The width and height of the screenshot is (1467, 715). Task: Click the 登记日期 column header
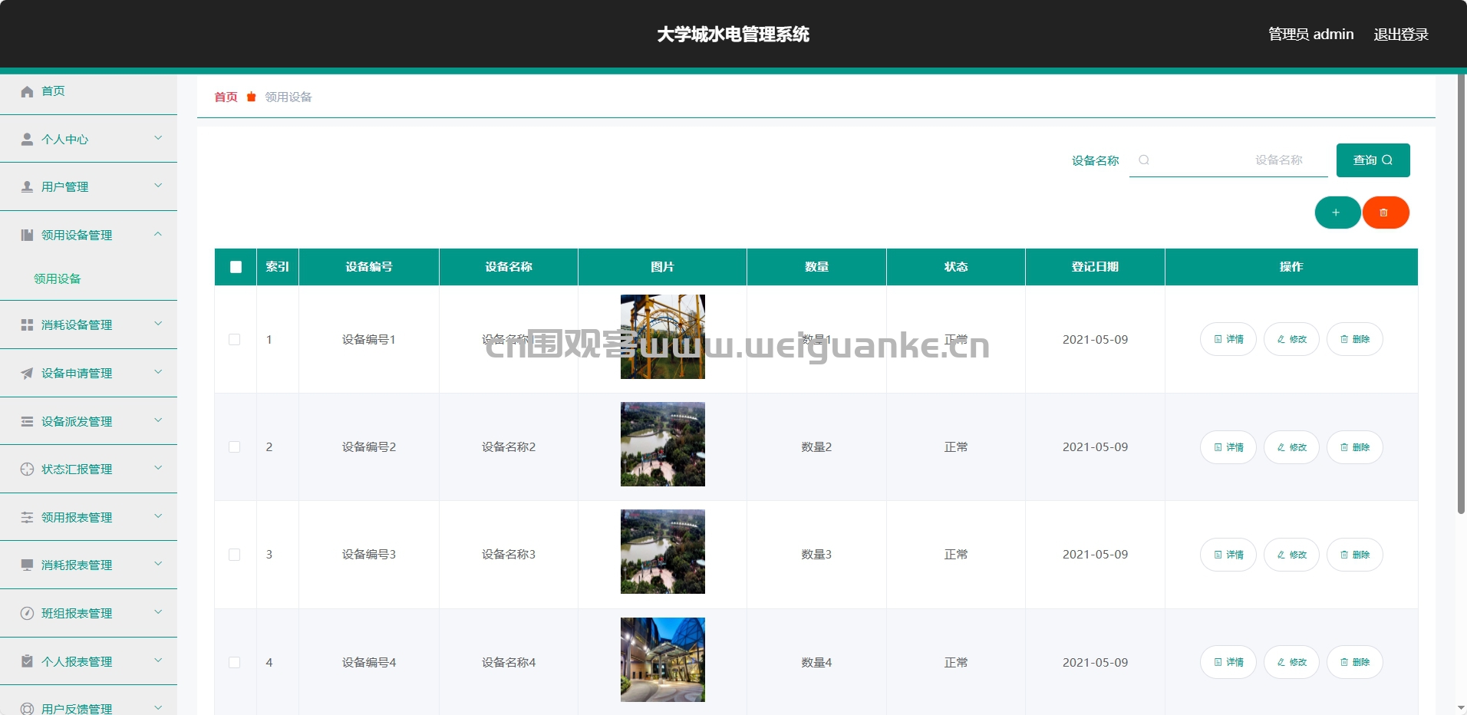point(1095,267)
